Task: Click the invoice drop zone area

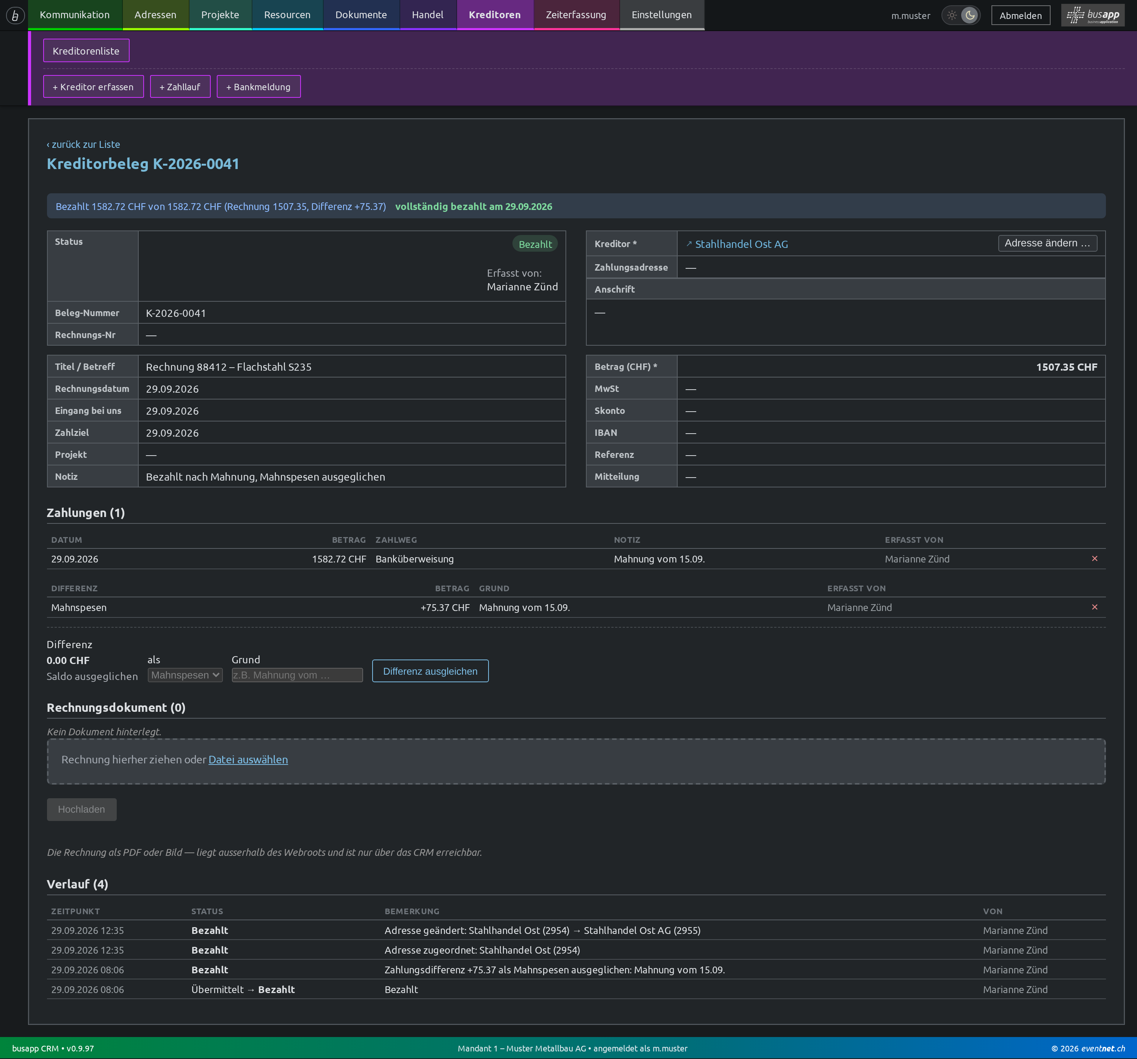Action: point(576,761)
